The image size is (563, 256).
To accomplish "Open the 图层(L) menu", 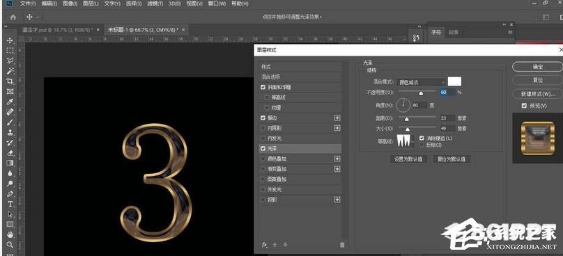I will [91, 3].
